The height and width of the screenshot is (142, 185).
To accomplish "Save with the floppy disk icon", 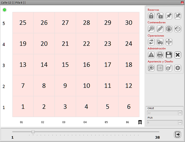I will coord(169,55).
